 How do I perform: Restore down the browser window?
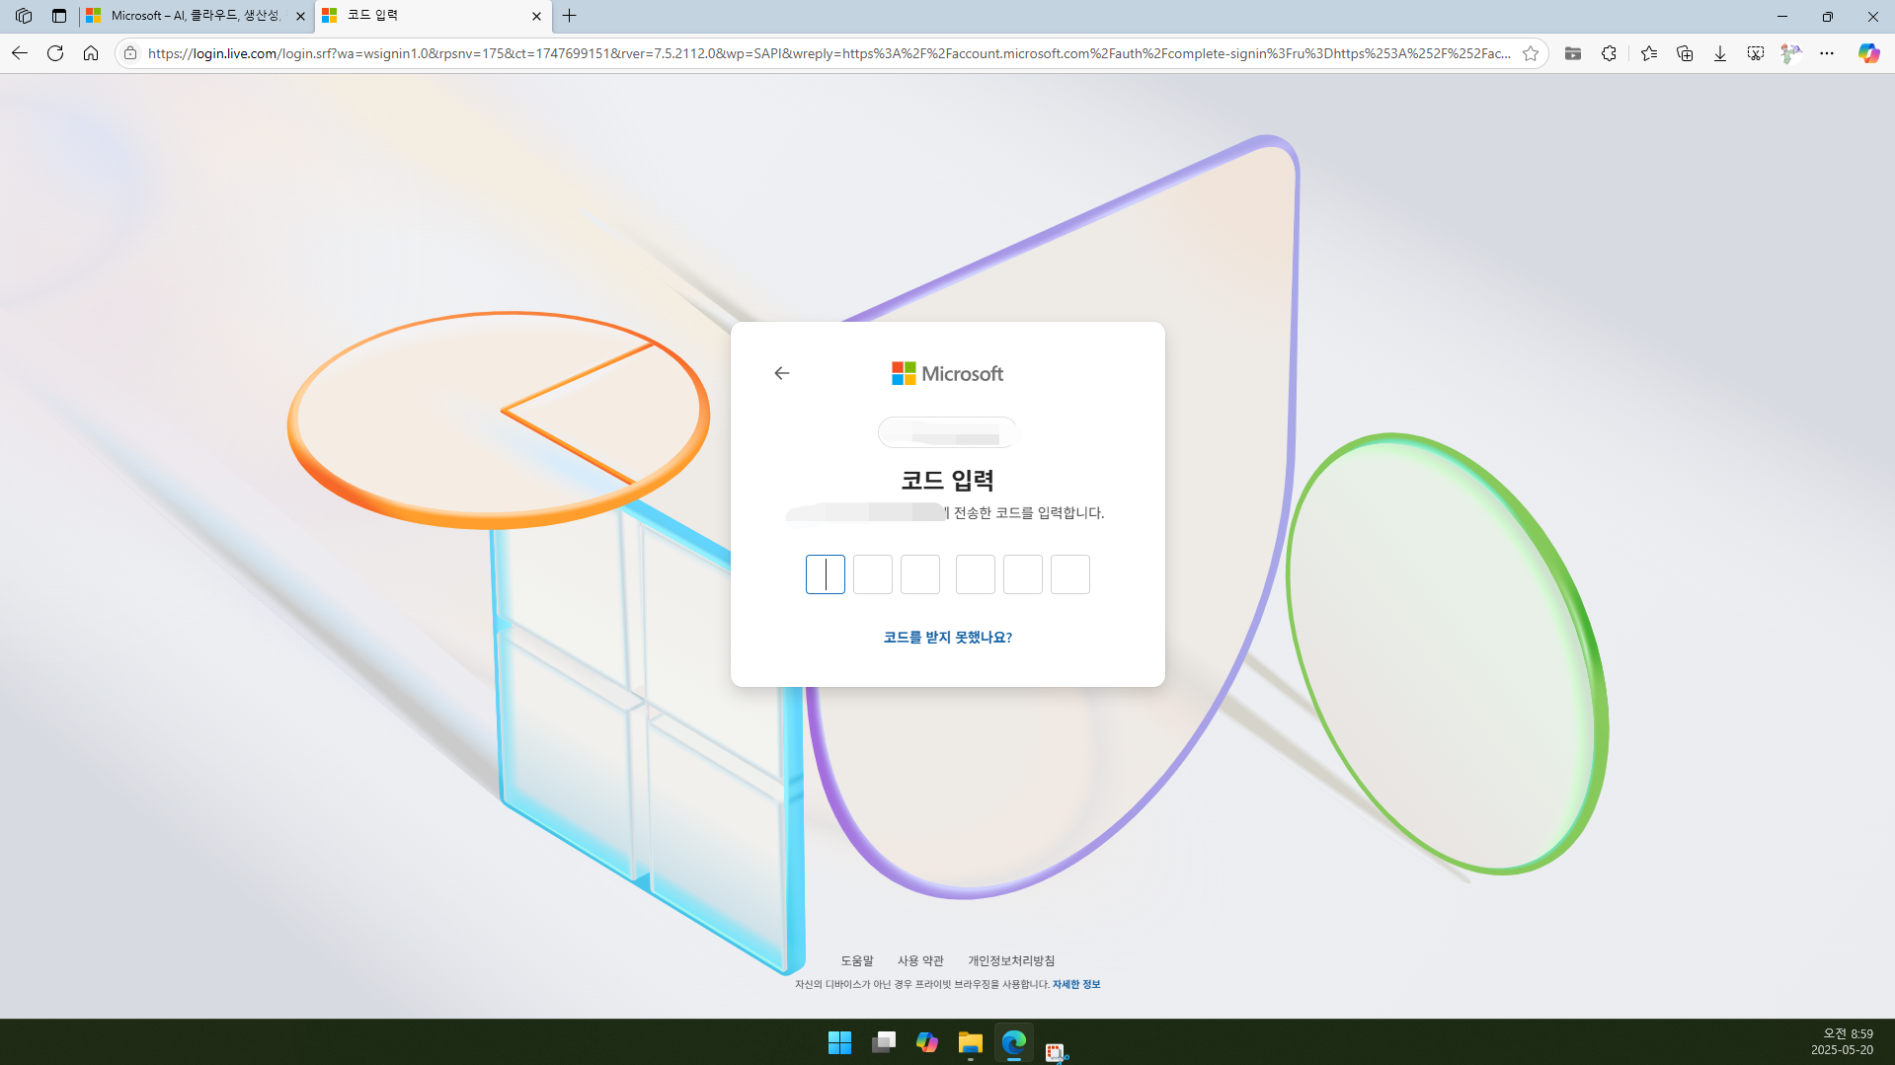1828,16
